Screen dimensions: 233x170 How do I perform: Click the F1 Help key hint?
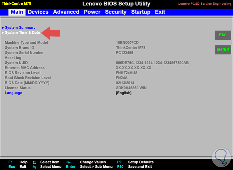18,162
